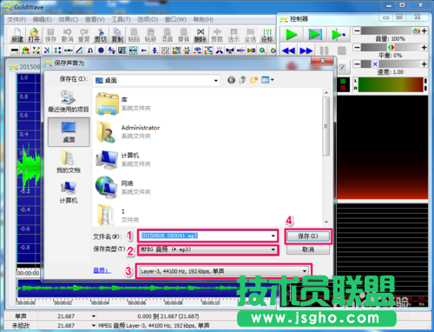The width and height of the screenshot is (434, 332).
Task: Expand the Layer-3 44100 Hz attributes dropdown
Action: (305, 271)
